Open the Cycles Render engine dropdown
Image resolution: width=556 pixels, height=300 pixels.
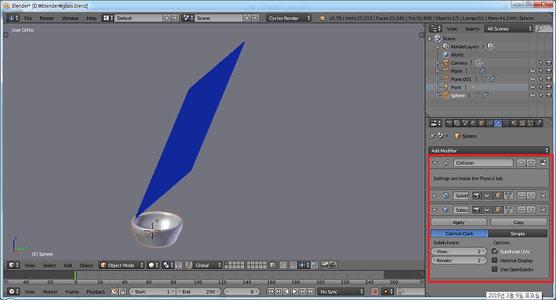pos(289,18)
